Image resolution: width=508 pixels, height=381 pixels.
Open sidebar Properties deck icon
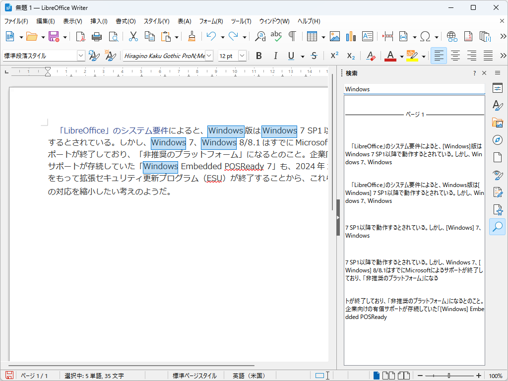click(x=497, y=88)
